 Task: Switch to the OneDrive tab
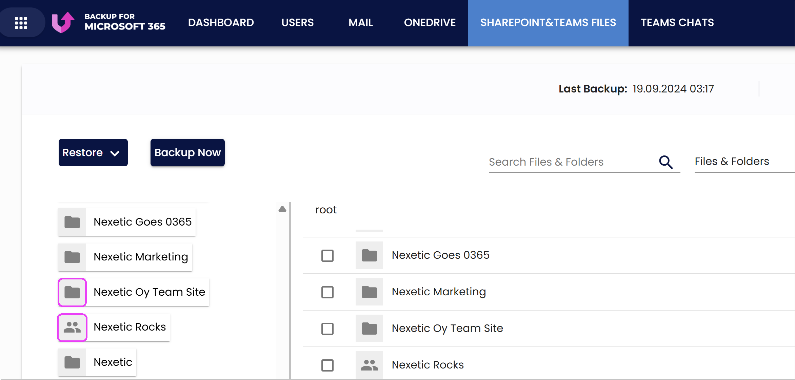[430, 22]
